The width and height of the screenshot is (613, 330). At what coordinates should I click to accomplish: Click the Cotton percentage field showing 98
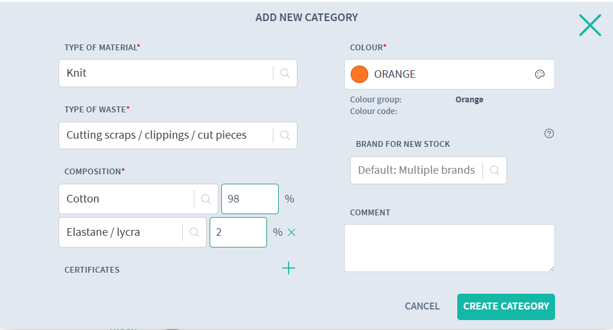tap(249, 199)
